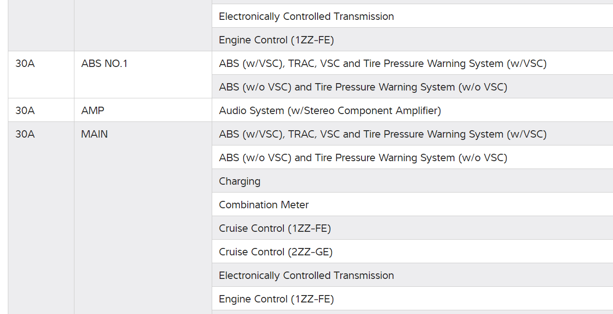Image resolution: width=613 pixels, height=314 pixels.
Task: Click Cruise Control (1ZZ-FE) entry
Action: click(275, 229)
